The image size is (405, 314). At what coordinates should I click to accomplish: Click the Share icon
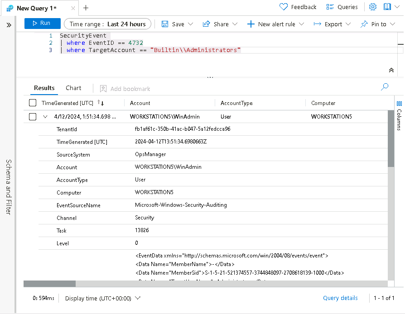click(x=206, y=24)
